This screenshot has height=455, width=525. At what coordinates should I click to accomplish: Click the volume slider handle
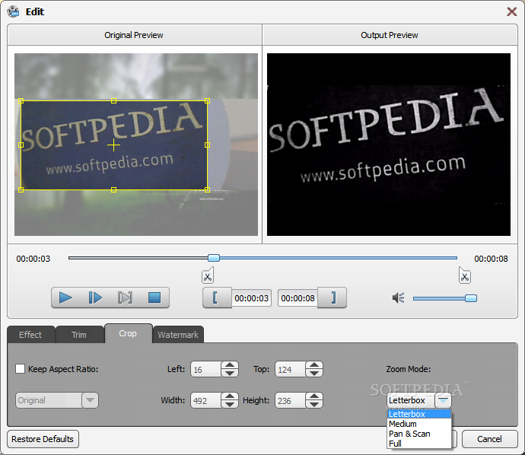pyautogui.click(x=471, y=298)
